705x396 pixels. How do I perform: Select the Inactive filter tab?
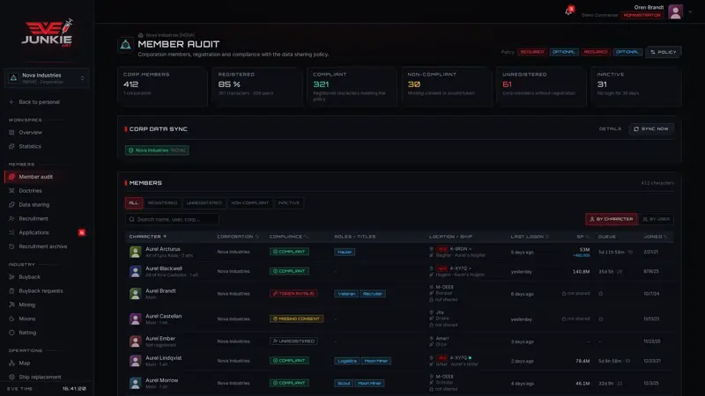coord(289,203)
